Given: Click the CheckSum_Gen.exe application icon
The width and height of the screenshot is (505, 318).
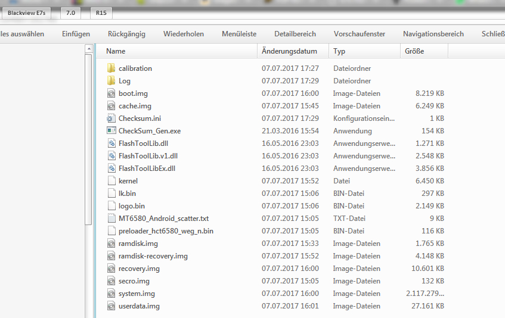Looking at the screenshot, I should [111, 130].
